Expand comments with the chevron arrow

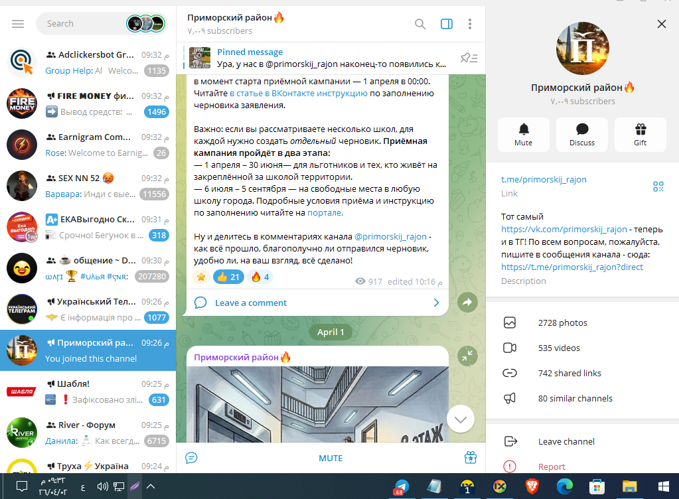[x=436, y=303]
